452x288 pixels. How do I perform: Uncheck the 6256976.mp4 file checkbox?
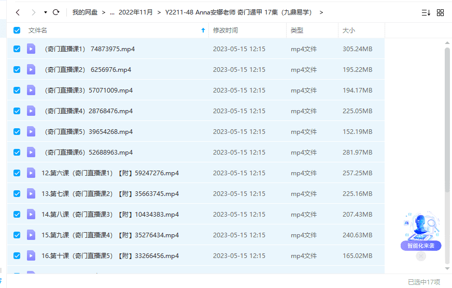click(x=17, y=70)
